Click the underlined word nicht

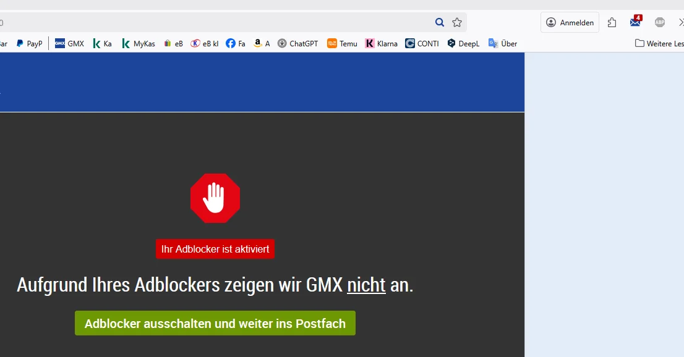pyautogui.click(x=366, y=285)
